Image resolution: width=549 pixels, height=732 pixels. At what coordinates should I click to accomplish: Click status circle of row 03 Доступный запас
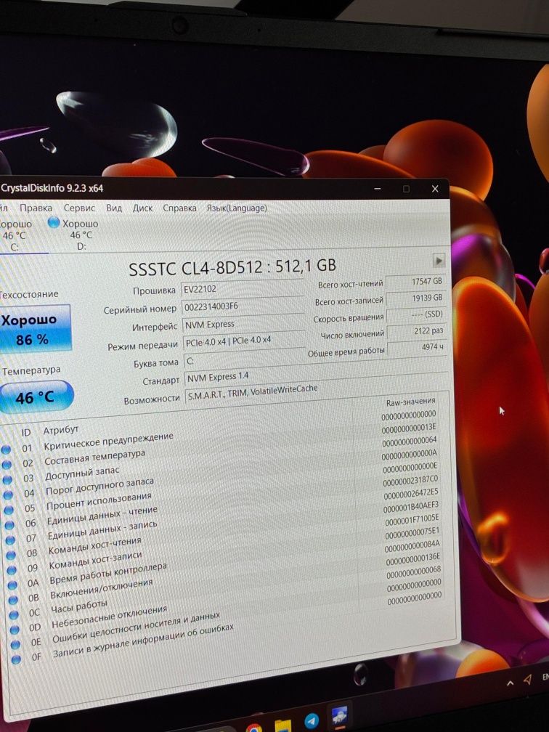pos(8,479)
